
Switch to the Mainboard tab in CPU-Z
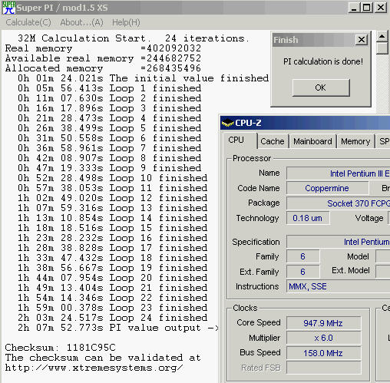pos(312,141)
